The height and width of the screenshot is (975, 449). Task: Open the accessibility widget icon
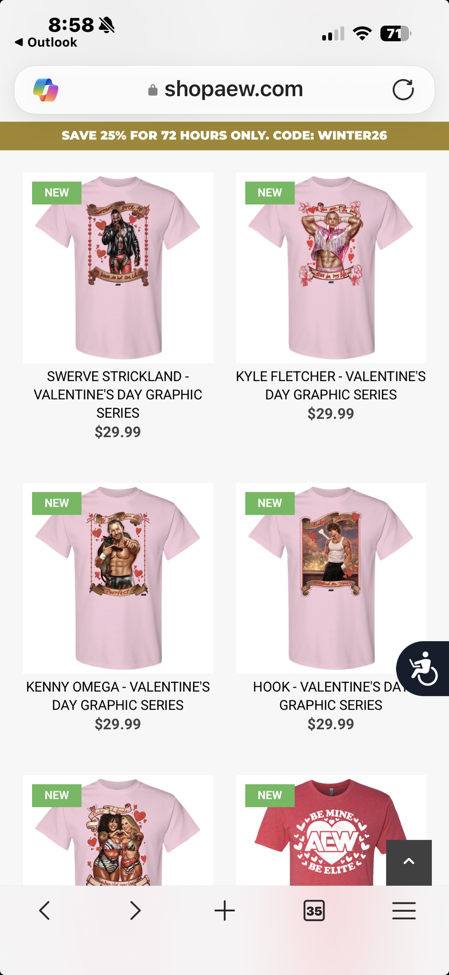[x=423, y=668]
